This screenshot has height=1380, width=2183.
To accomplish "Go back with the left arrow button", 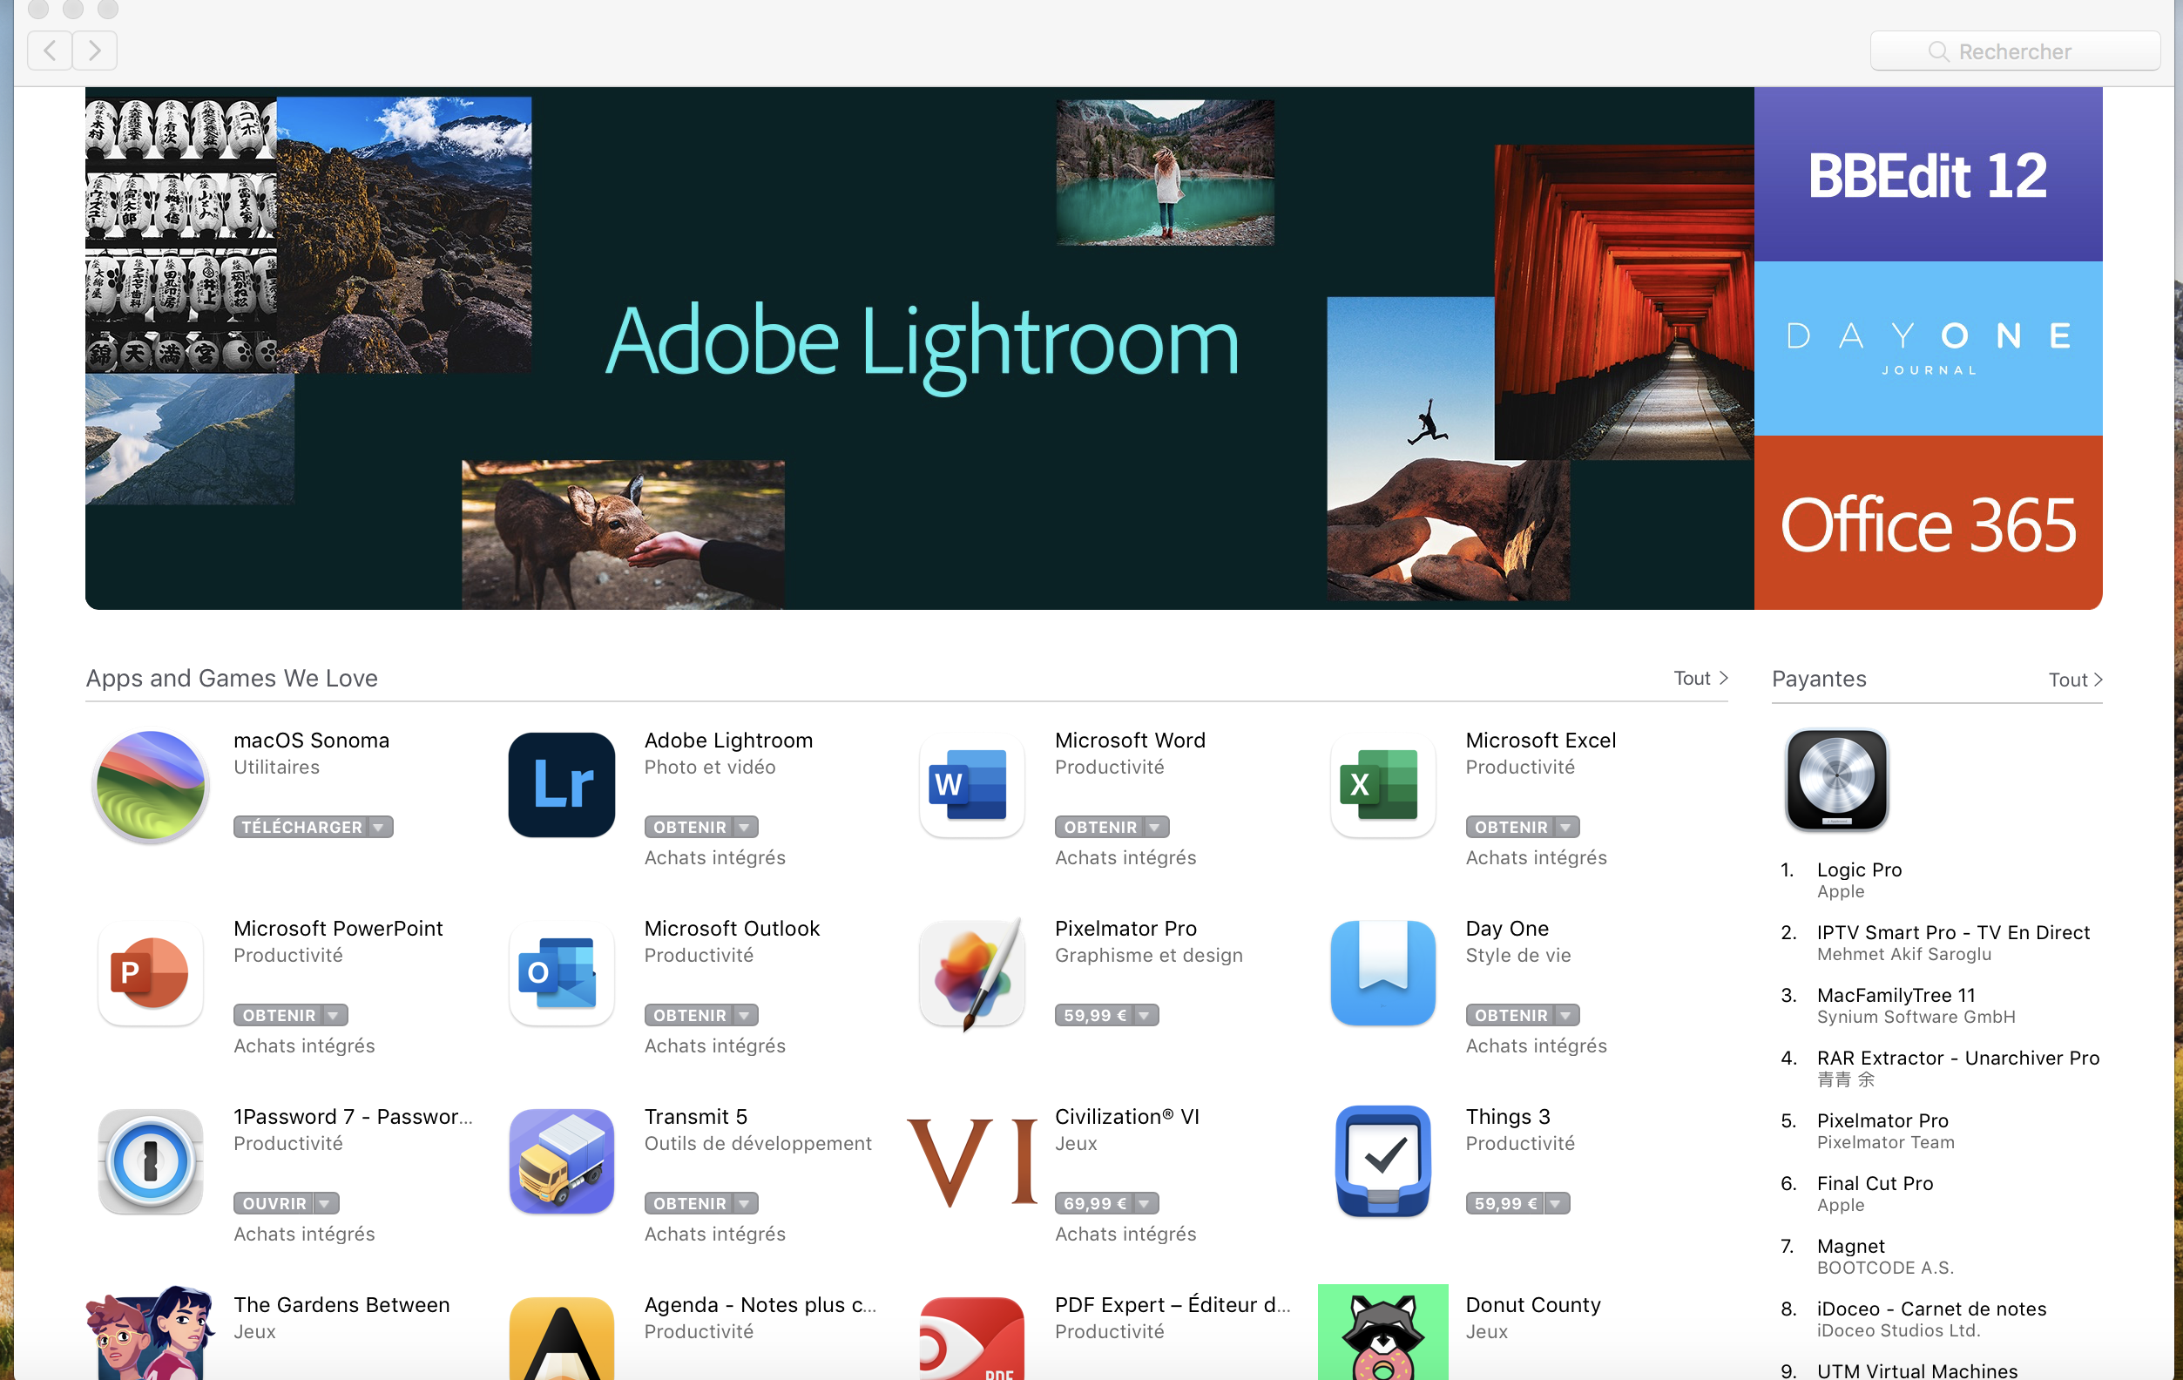I will click(51, 50).
